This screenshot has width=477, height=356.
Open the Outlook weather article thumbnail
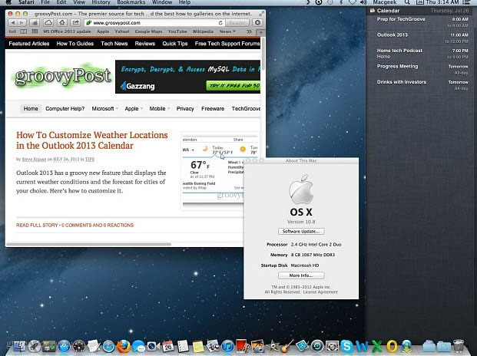pyautogui.click(x=213, y=170)
